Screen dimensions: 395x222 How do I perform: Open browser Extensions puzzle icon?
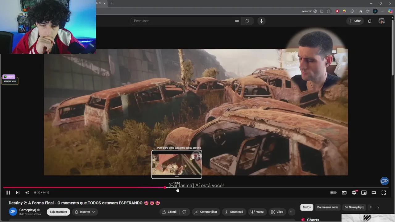352,11
